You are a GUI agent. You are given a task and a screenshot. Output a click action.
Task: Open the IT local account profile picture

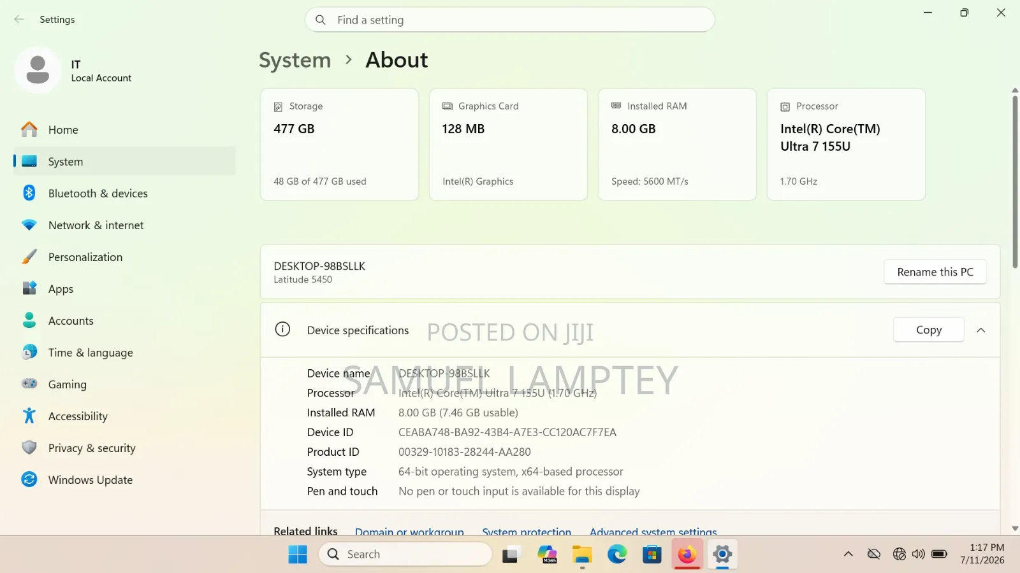coord(38,70)
